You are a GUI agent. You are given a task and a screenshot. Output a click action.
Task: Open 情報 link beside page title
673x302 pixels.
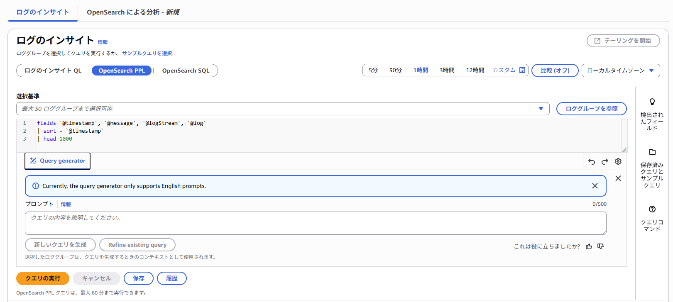(x=103, y=42)
